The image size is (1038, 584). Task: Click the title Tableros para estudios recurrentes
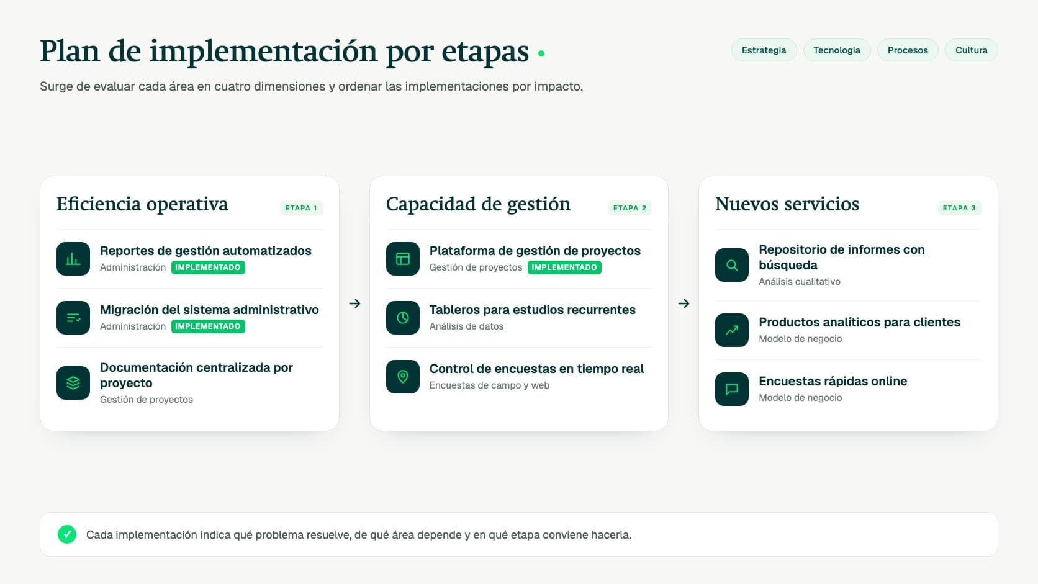coord(533,310)
